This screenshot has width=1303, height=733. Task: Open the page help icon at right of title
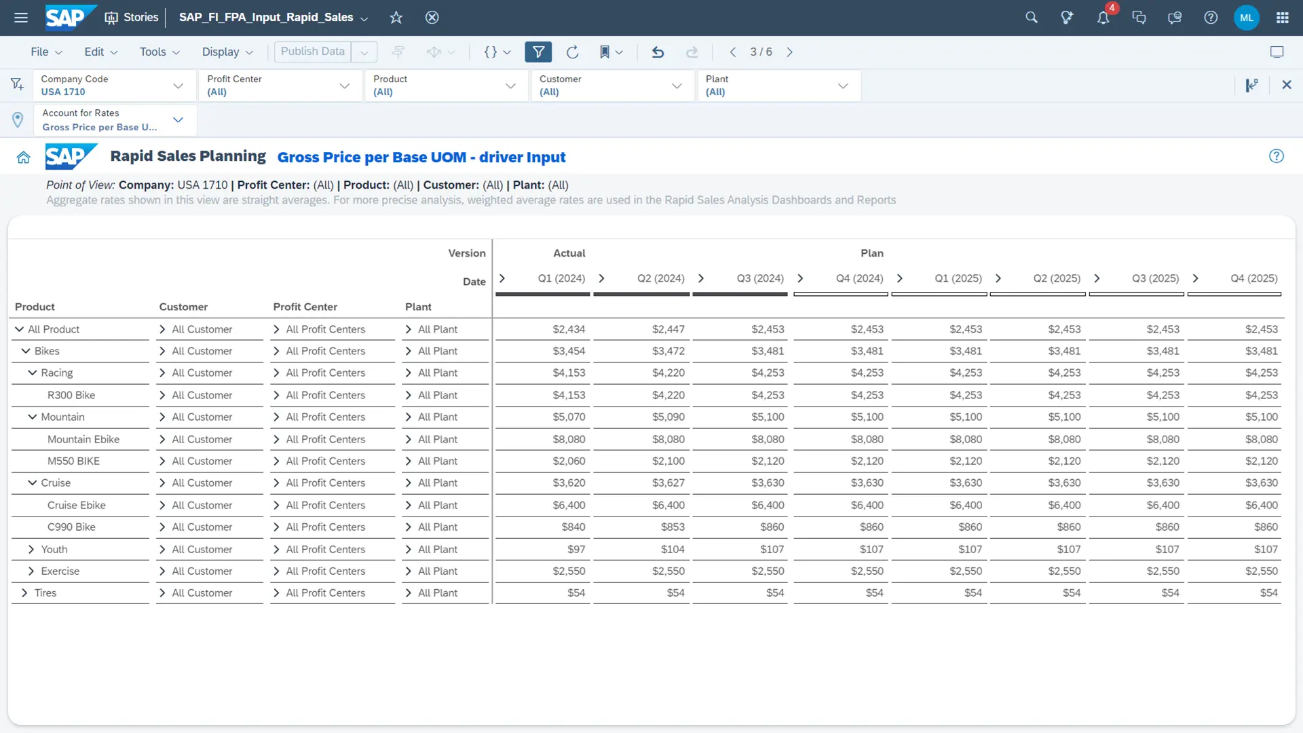pos(1277,156)
